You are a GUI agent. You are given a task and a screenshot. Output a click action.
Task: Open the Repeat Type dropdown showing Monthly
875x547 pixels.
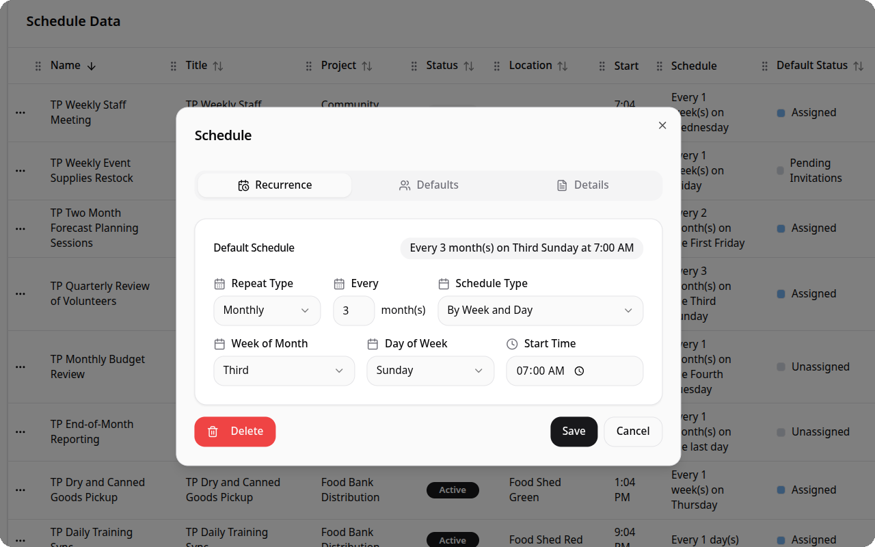(267, 310)
